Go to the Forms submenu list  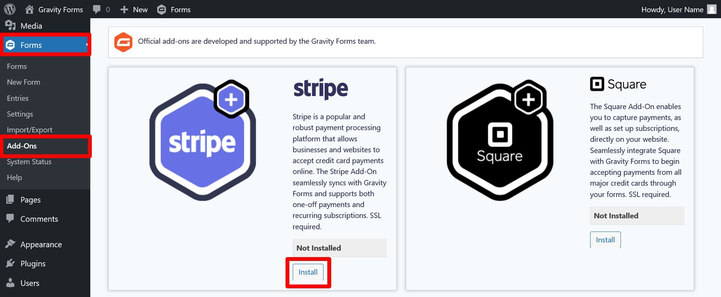click(x=17, y=66)
